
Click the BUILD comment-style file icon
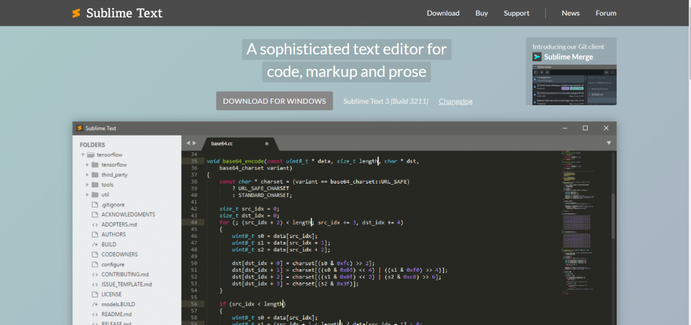click(94, 244)
